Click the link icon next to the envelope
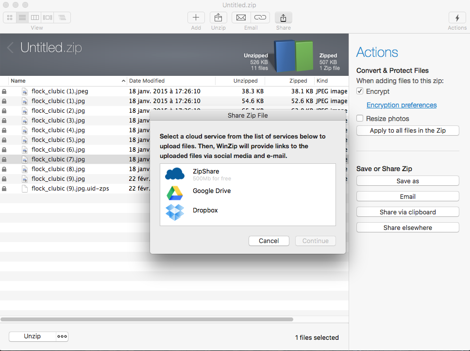The height and width of the screenshot is (351, 470). (x=261, y=17)
